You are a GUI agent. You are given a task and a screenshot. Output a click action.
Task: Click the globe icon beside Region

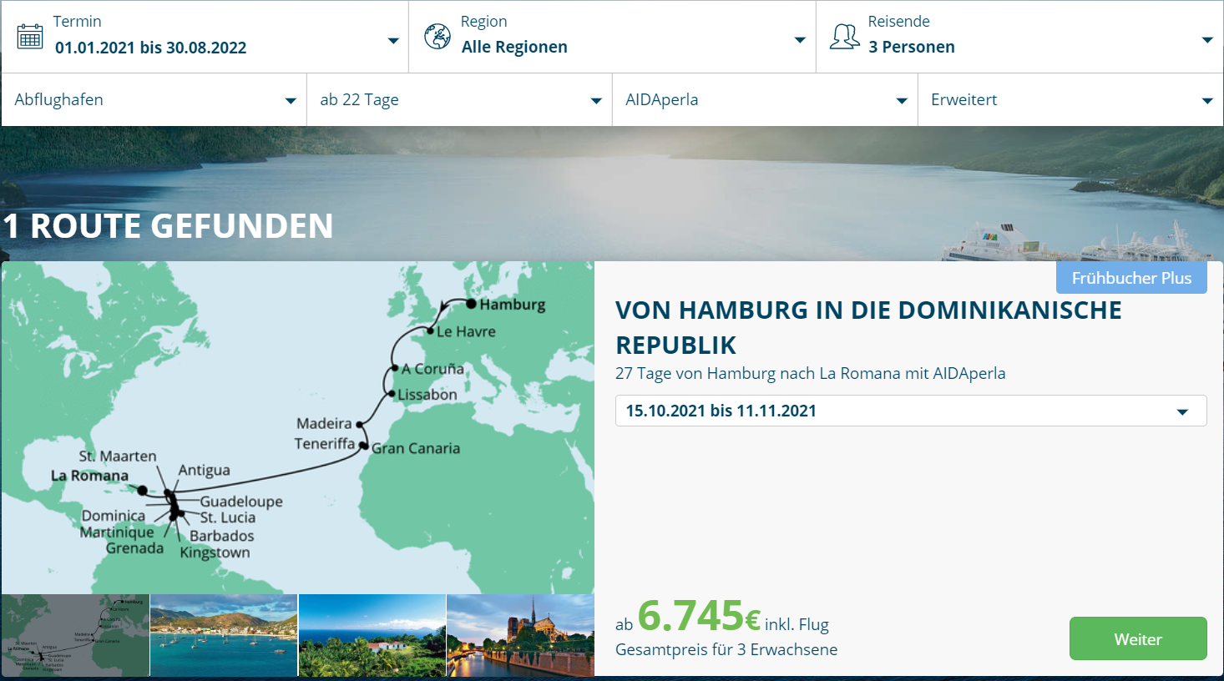[x=438, y=36]
